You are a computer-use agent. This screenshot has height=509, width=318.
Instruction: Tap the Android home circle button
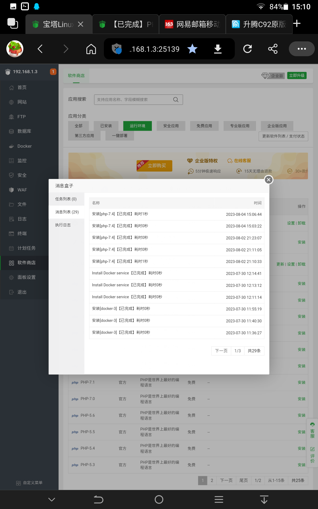tap(159, 499)
